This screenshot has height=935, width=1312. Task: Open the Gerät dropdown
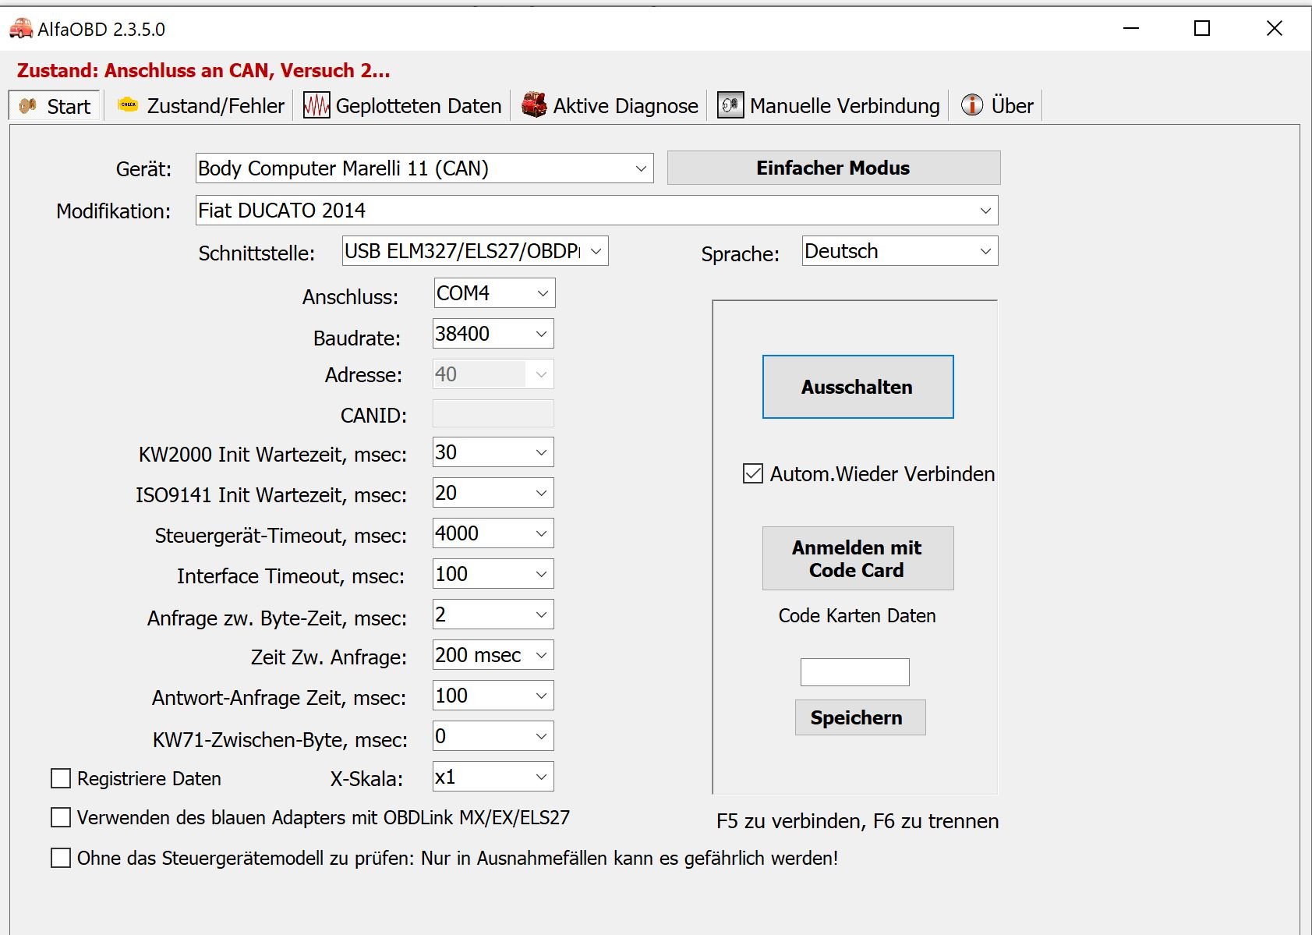(x=424, y=168)
